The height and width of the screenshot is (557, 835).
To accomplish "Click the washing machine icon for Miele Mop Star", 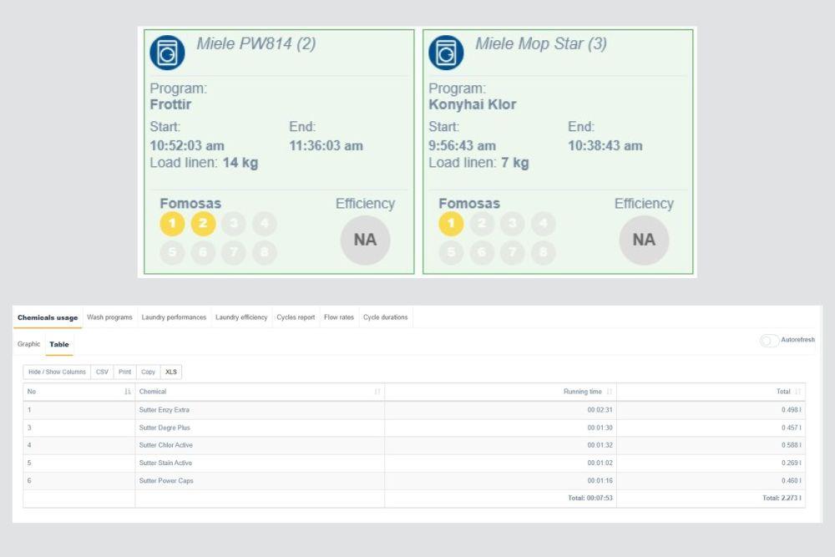I will (446, 53).
